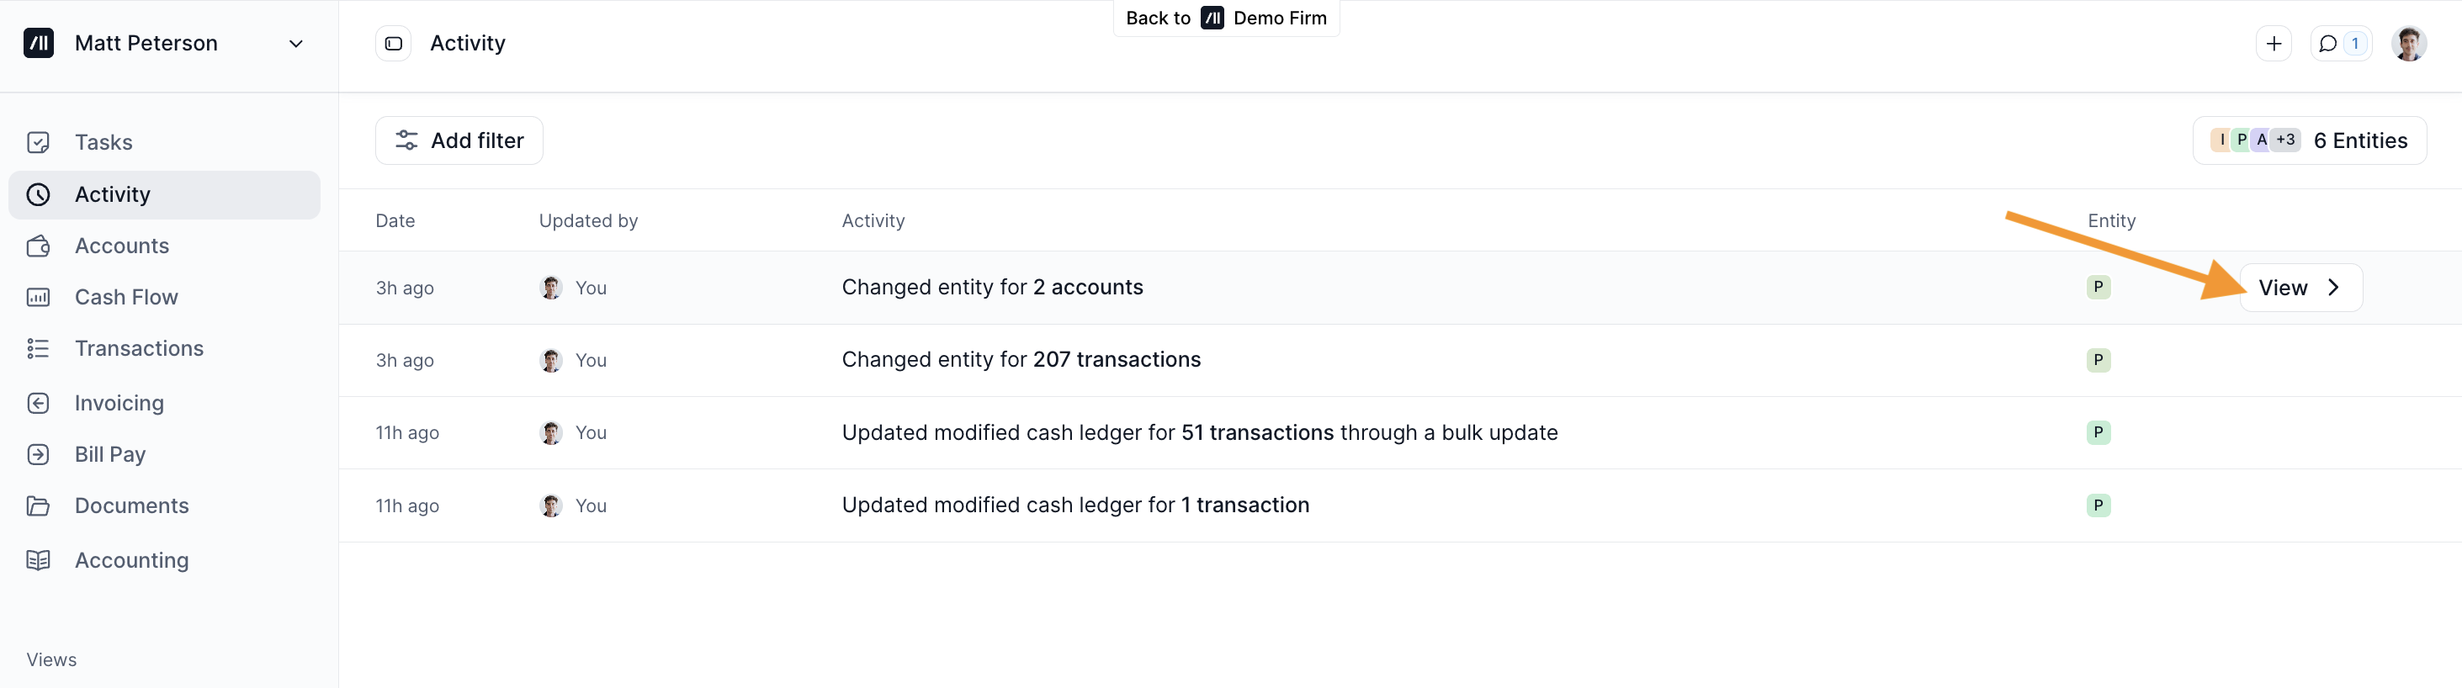2462x688 pixels.
Task: Click the Accounting book icon
Action: tap(38, 560)
